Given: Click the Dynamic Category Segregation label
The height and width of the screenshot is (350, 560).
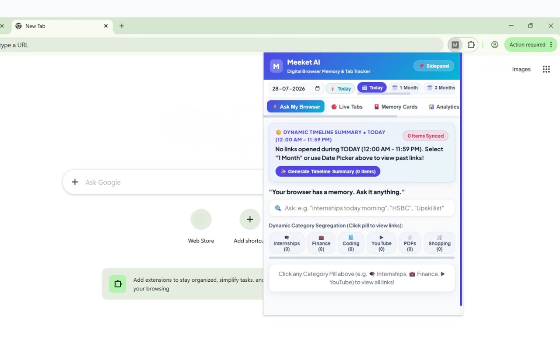Looking at the screenshot, I should click(336, 226).
